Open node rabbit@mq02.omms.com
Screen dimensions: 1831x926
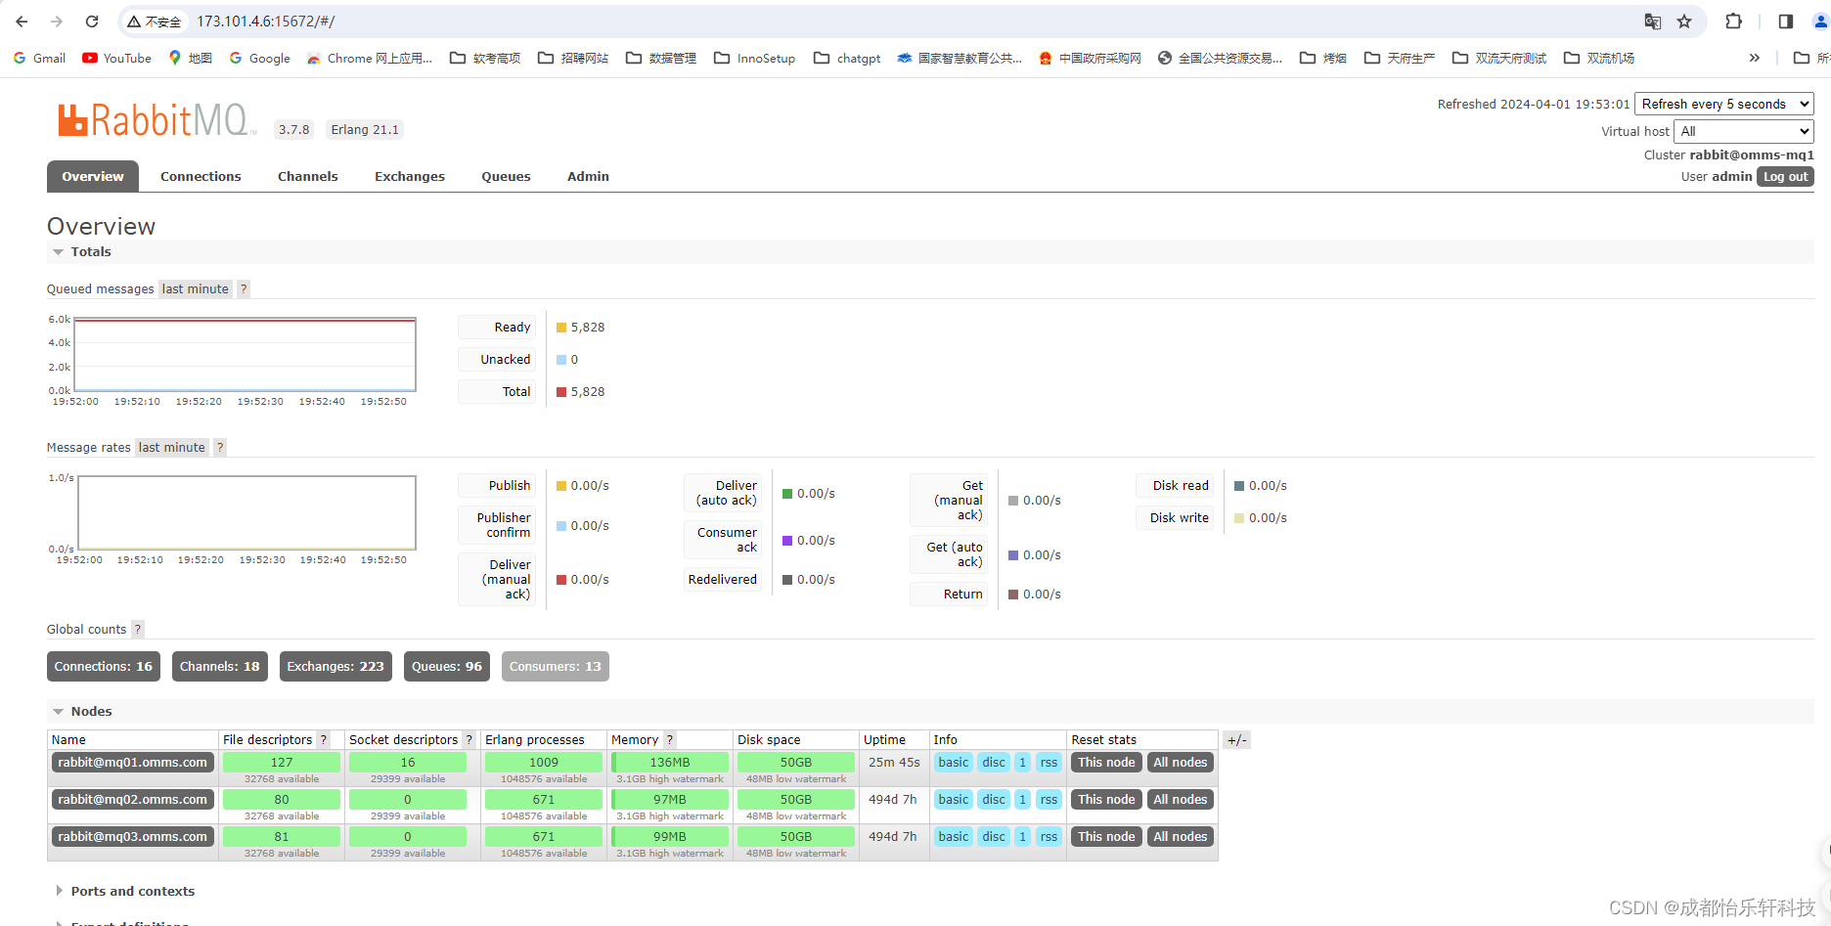(132, 799)
